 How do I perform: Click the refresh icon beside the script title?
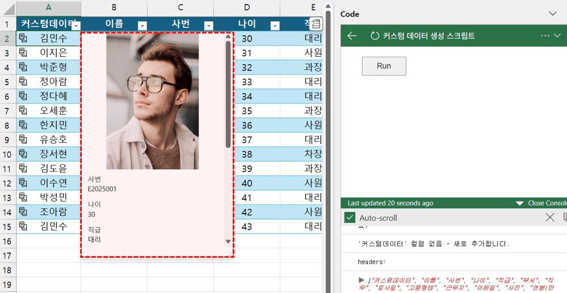tap(375, 36)
